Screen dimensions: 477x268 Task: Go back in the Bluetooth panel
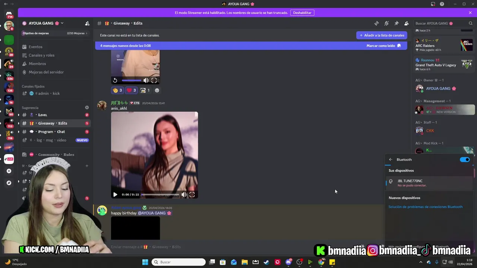(391, 160)
